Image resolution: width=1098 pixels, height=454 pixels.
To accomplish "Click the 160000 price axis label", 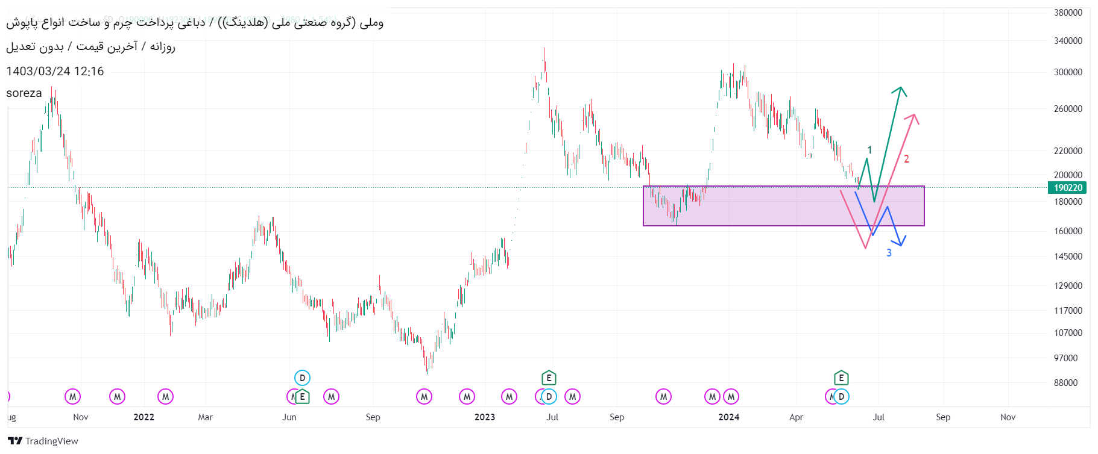I will point(1068,231).
